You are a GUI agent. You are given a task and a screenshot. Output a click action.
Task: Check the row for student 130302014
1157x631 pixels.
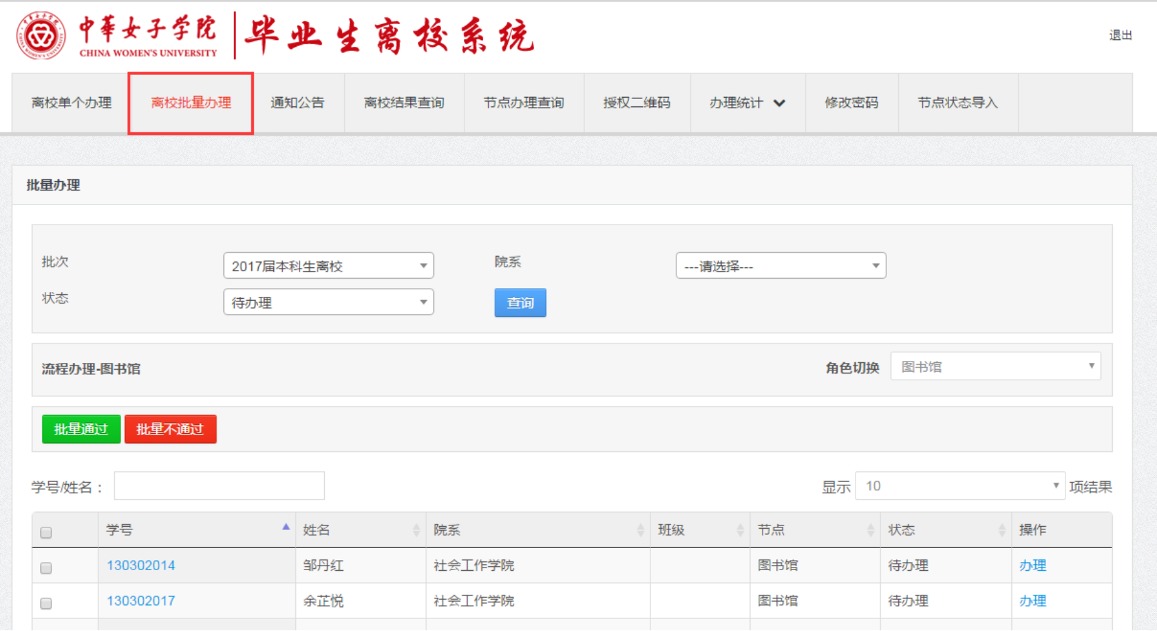46,568
